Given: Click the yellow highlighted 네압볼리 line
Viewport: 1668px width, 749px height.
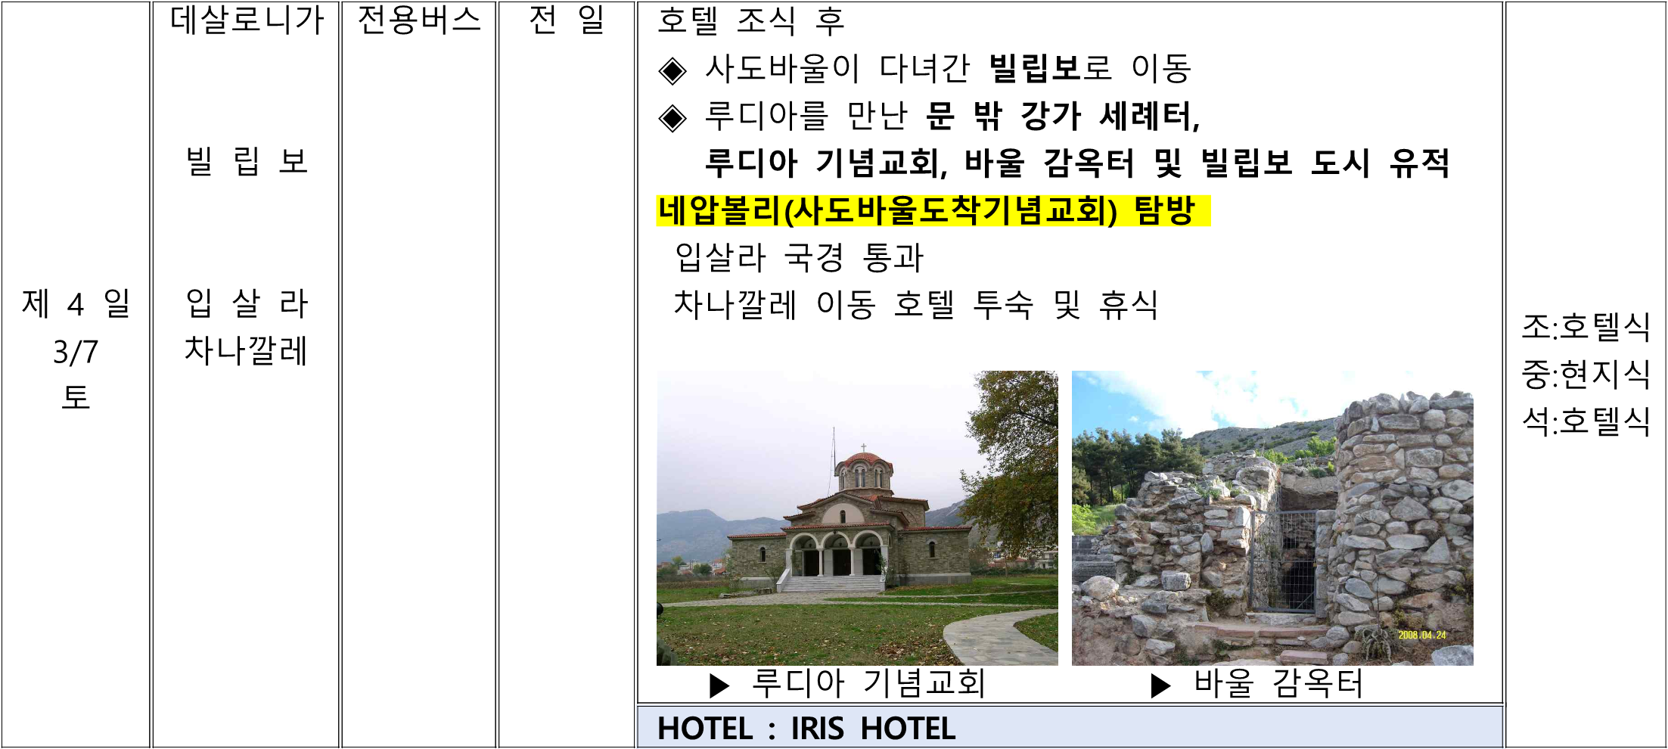Looking at the screenshot, I should click(932, 211).
